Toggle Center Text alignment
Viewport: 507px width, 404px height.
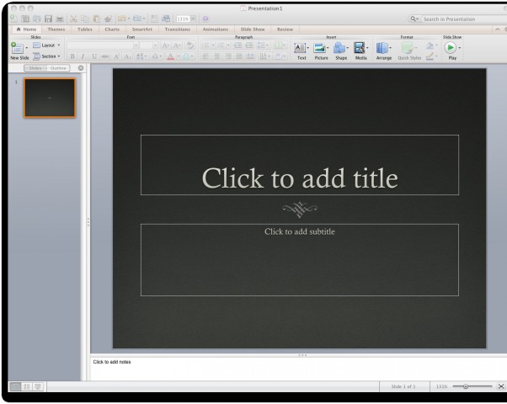tap(216, 56)
